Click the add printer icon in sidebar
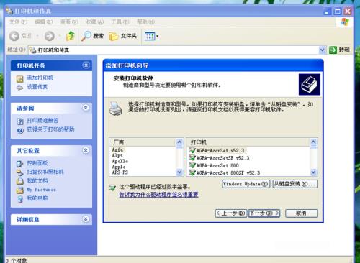 [x=20, y=79]
